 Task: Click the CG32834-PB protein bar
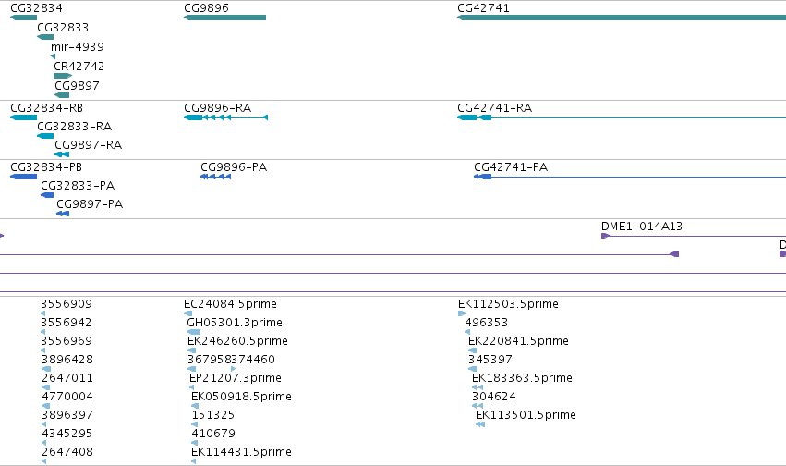click(24, 177)
